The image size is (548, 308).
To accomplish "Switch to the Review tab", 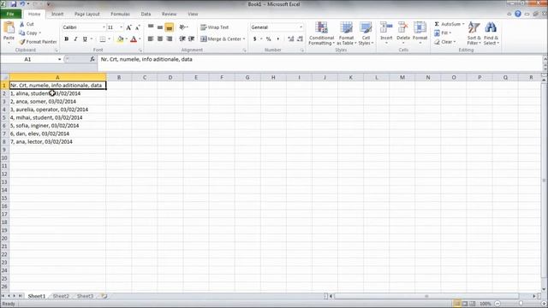I will 169,14.
